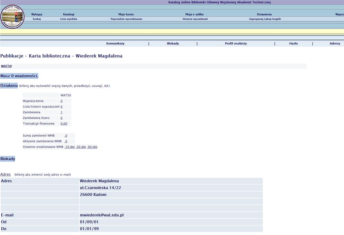Log out via Wyloguj
The image size is (344, 235).
(37, 14)
